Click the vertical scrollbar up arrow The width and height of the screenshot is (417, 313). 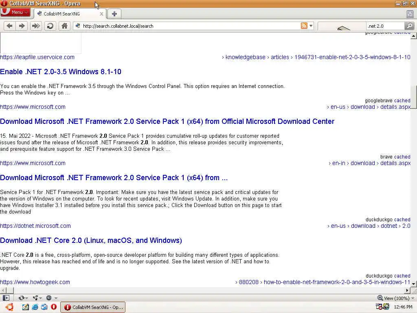[414, 35]
